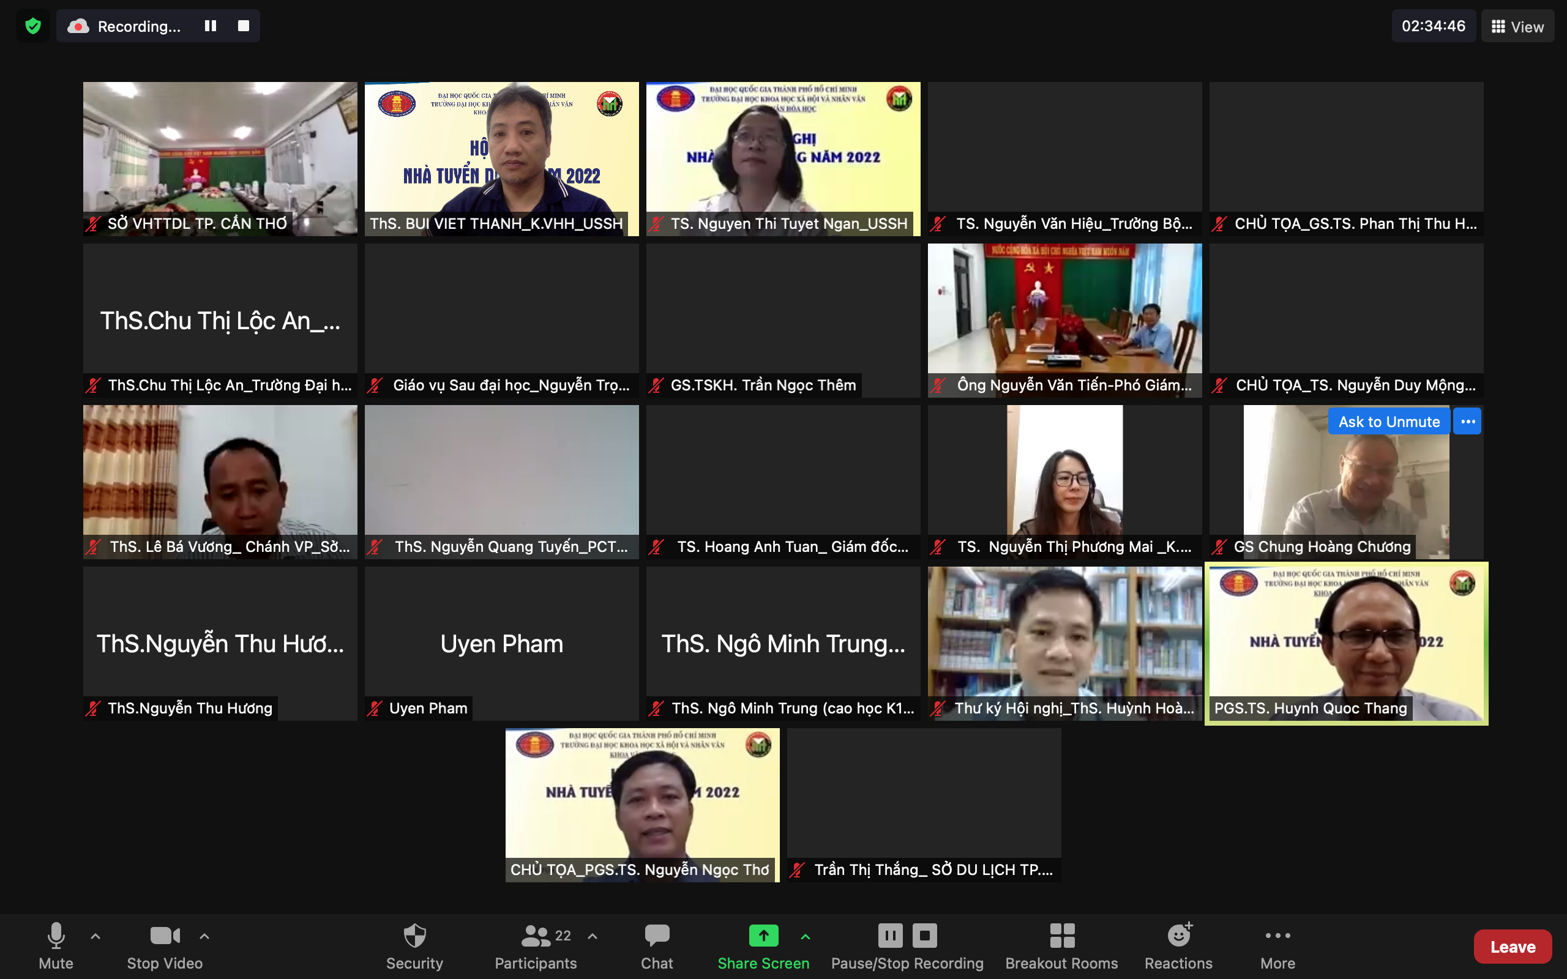
Task: Click muted mic icon of Giáo vụ Sau đại học
Action: click(x=374, y=385)
